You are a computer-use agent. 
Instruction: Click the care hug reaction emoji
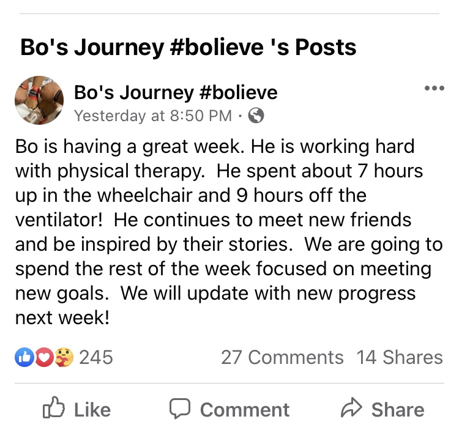pyautogui.click(x=64, y=357)
